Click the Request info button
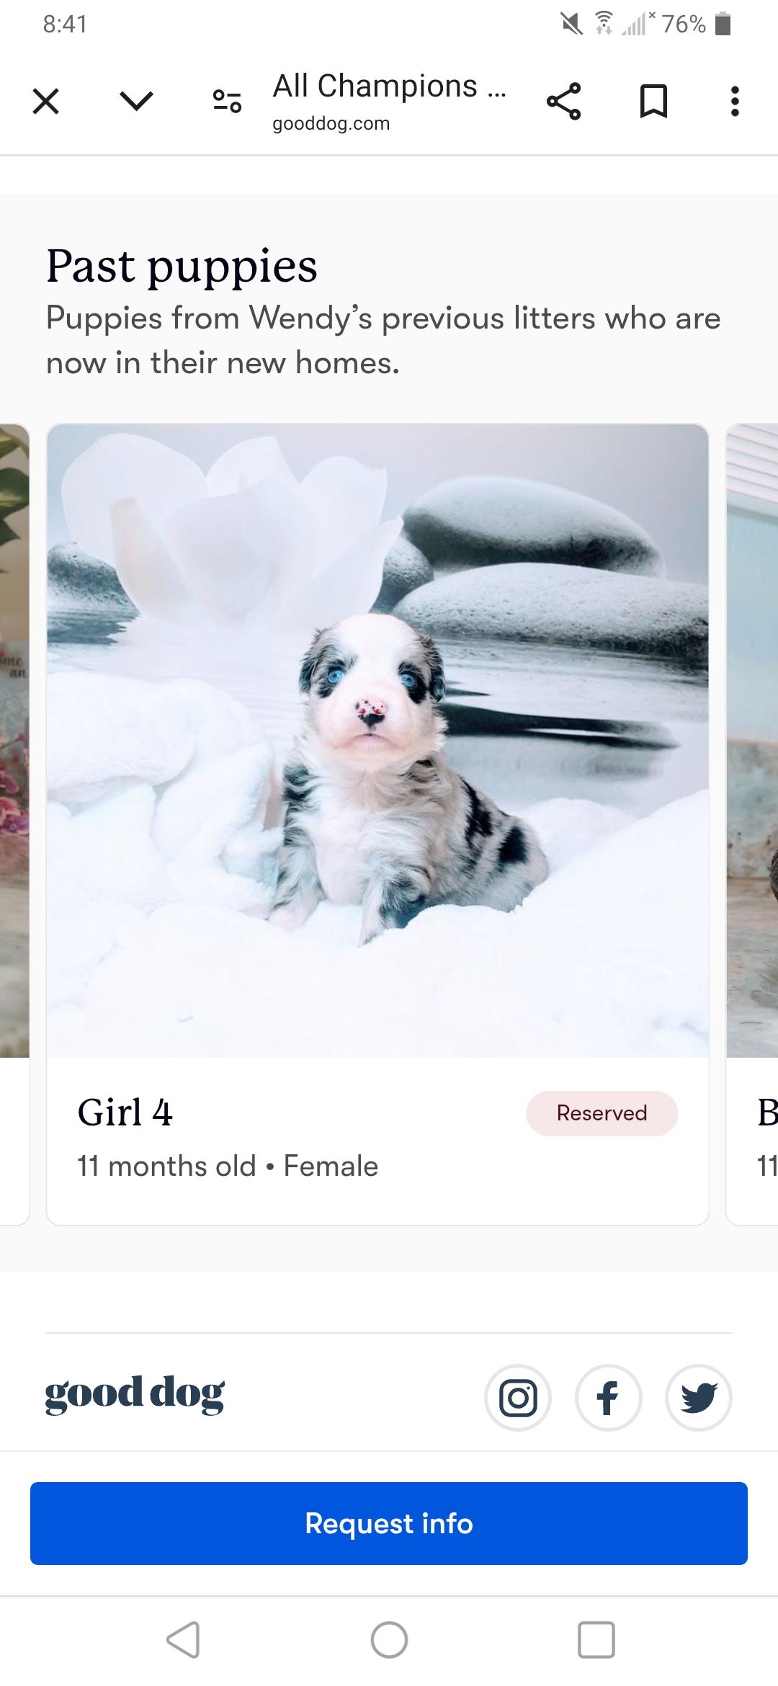The image size is (778, 1686). coord(389,1523)
